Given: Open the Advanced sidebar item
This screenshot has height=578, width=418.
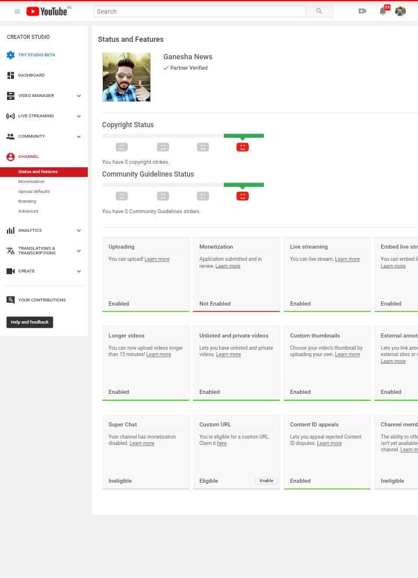Looking at the screenshot, I should click(x=28, y=211).
